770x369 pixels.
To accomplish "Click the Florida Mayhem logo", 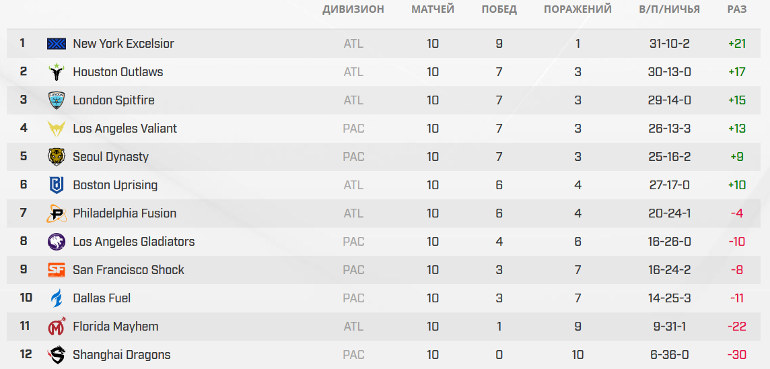I will [57, 327].
